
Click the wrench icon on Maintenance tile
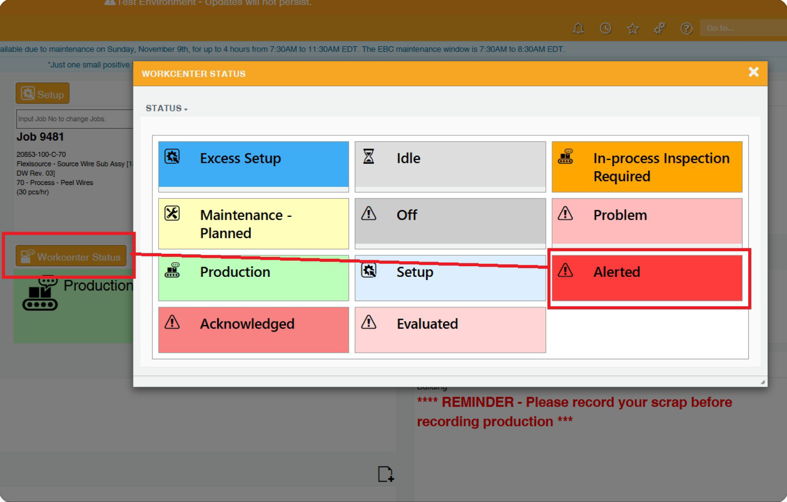tap(172, 213)
